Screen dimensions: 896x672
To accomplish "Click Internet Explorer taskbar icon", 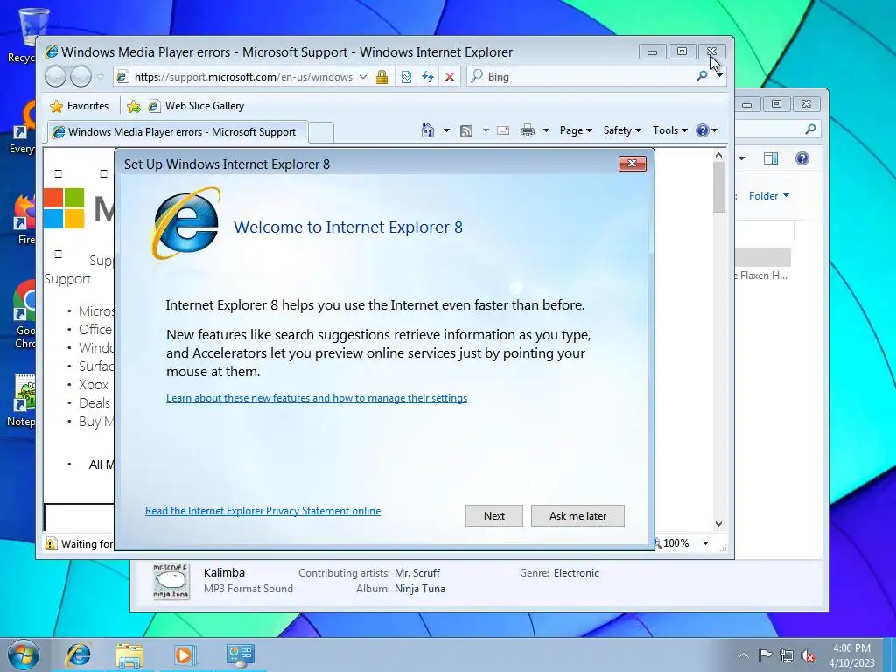I will click(78, 654).
